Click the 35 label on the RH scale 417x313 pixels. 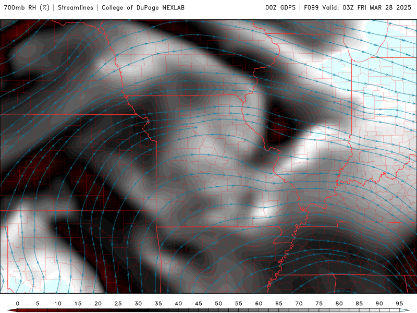[x=158, y=304]
